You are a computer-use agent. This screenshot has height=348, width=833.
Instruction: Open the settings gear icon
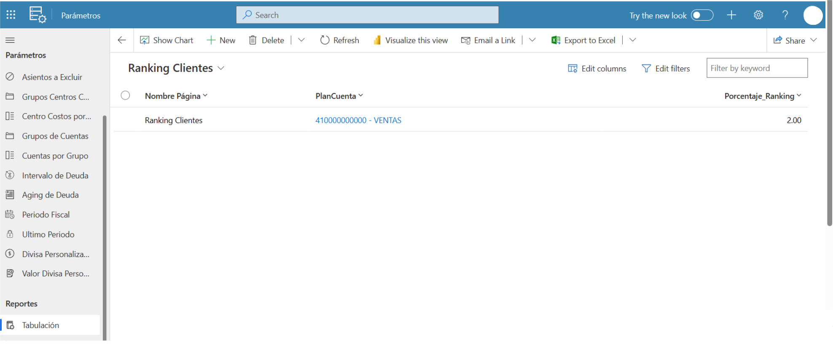click(758, 15)
